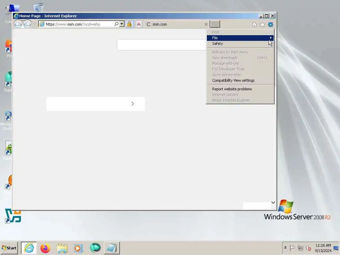Close the msn.com tab
Viewport: 340px width, 255px height.
click(x=206, y=24)
